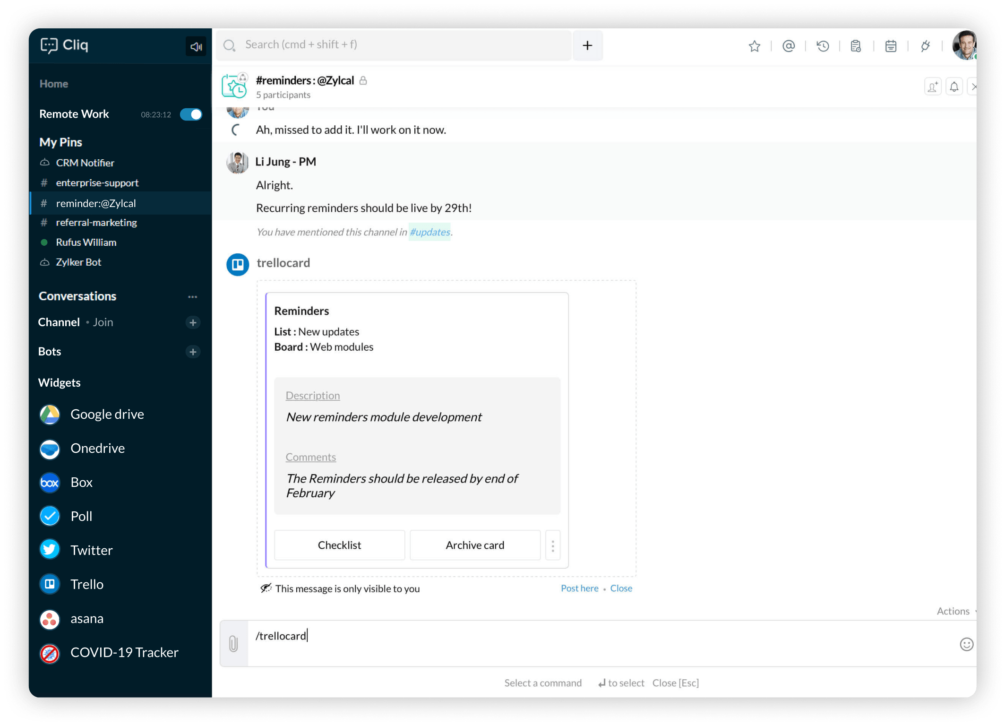Viewport: 1005px width, 726px height.
Task: Click the Archive card button
Action: (x=475, y=545)
